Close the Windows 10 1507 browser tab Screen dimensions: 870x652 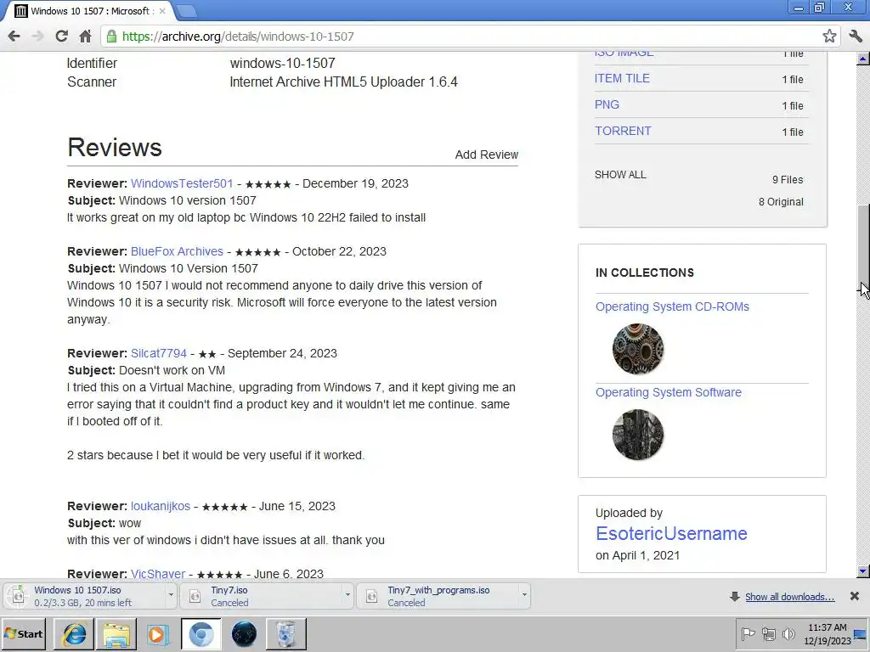click(x=162, y=10)
